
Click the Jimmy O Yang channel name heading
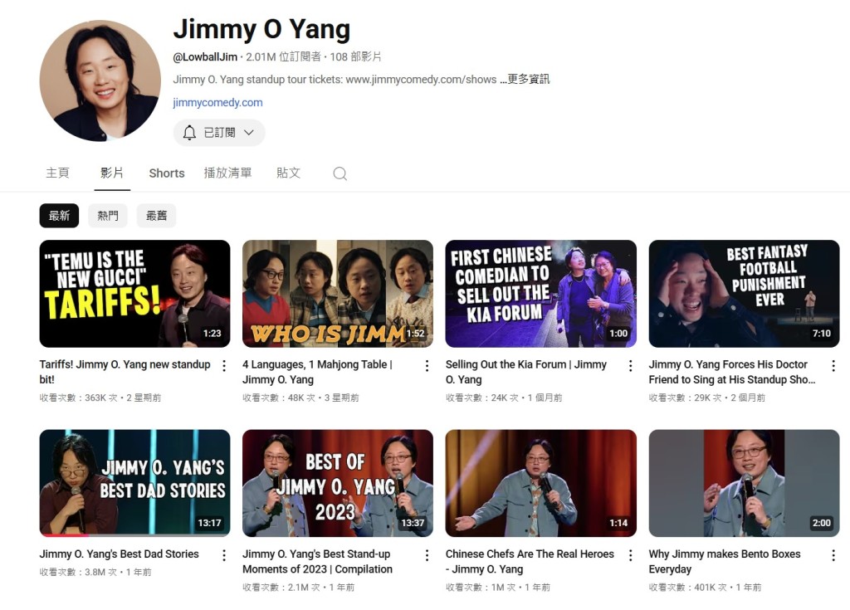pyautogui.click(x=261, y=29)
